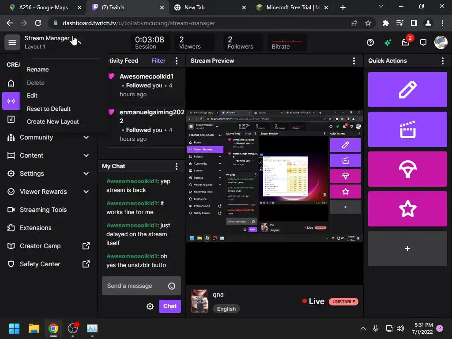Click the Edit Stream Info pencil tile
The width and height of the screenshot is (452, 339).
click(x=407, y=90)
